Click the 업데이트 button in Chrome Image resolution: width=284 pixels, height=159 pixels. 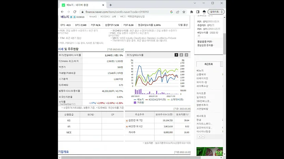click(216, 12)
